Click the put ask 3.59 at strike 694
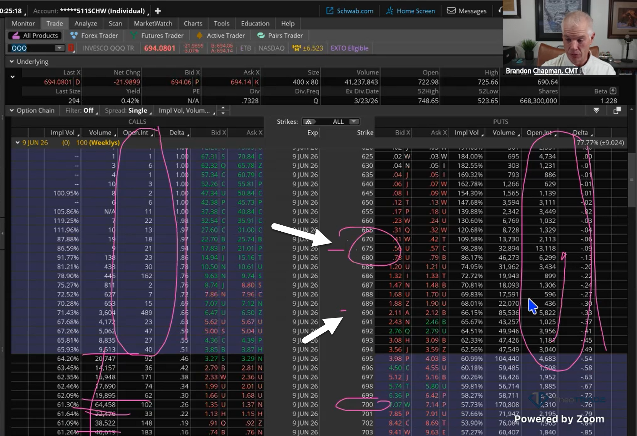637x436 pixels. pos(433,349)
